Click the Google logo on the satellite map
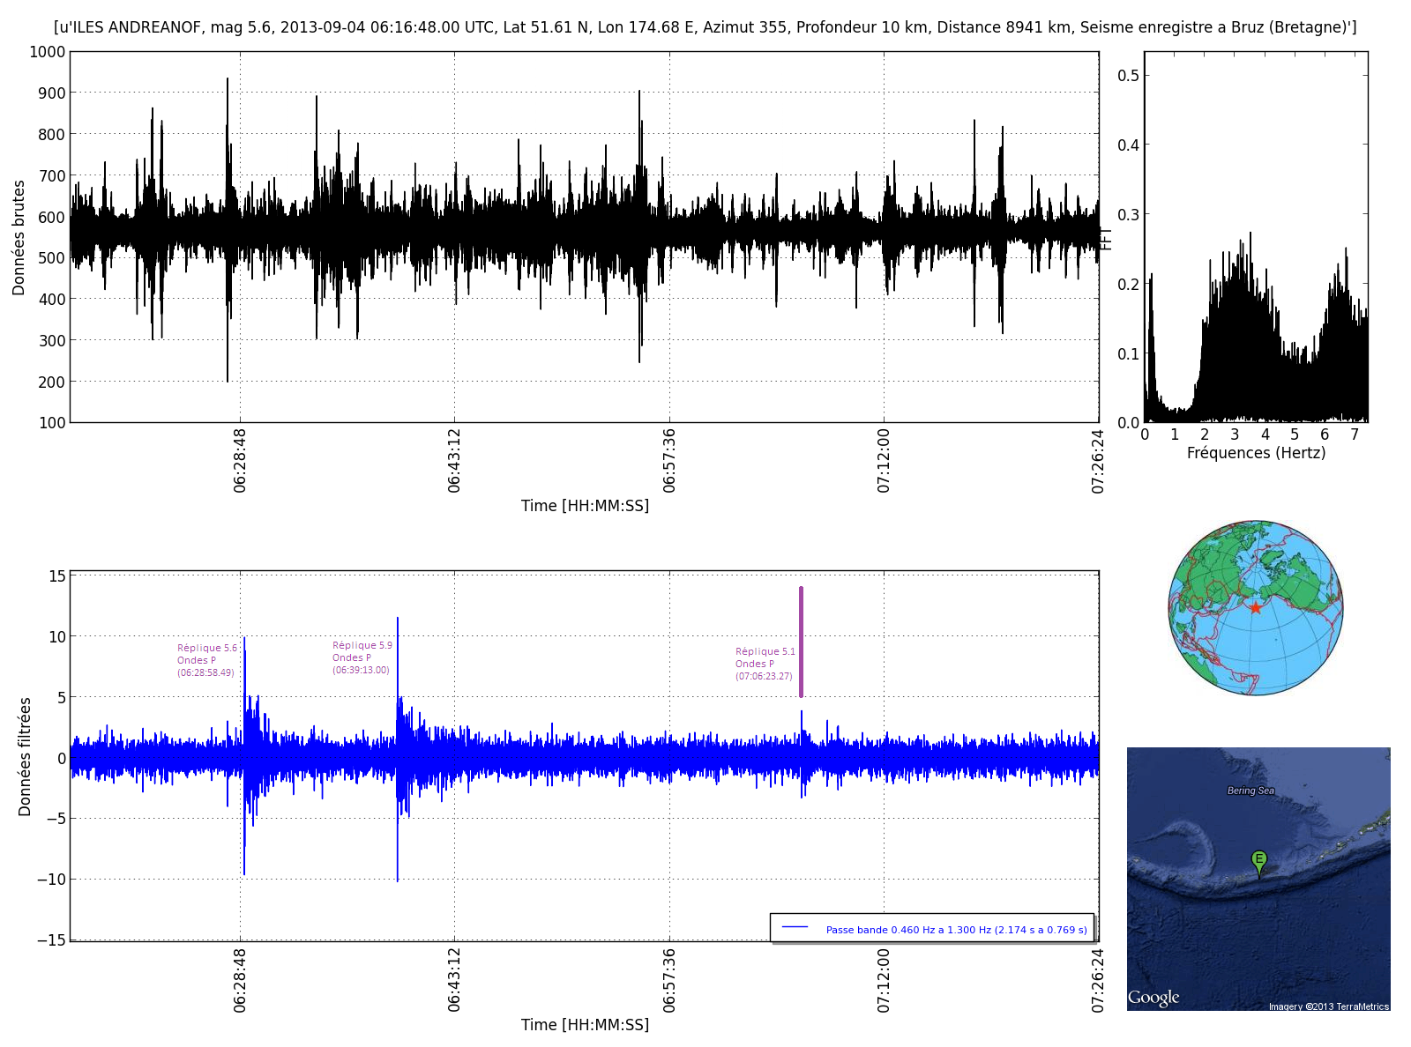Screen dimensions: 1411x1047 coord(1153,998)
